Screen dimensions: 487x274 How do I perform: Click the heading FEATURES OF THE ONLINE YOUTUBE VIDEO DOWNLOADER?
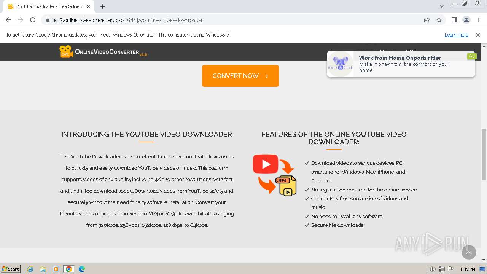pyautogui.click(x=334, y=138)
